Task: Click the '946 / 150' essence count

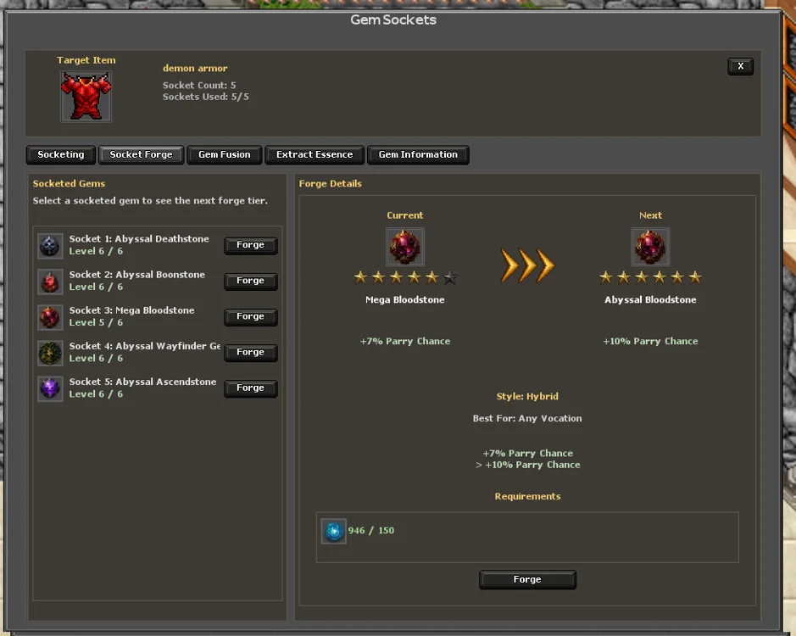Action: click(371, 530)
